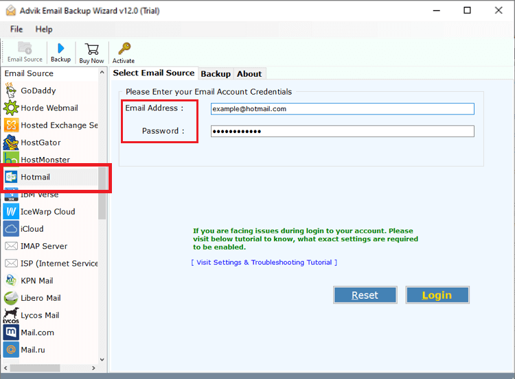Open the File menu
This screenshot has width=515, height=379.
[x=16, y=29]
